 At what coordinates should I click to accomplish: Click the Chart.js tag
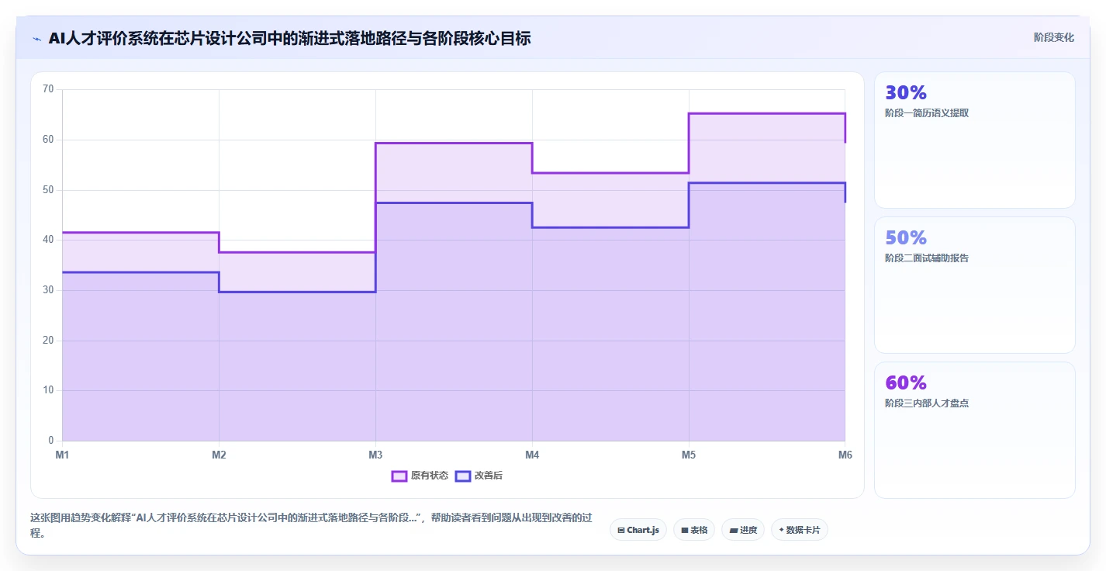coord(638,530)
